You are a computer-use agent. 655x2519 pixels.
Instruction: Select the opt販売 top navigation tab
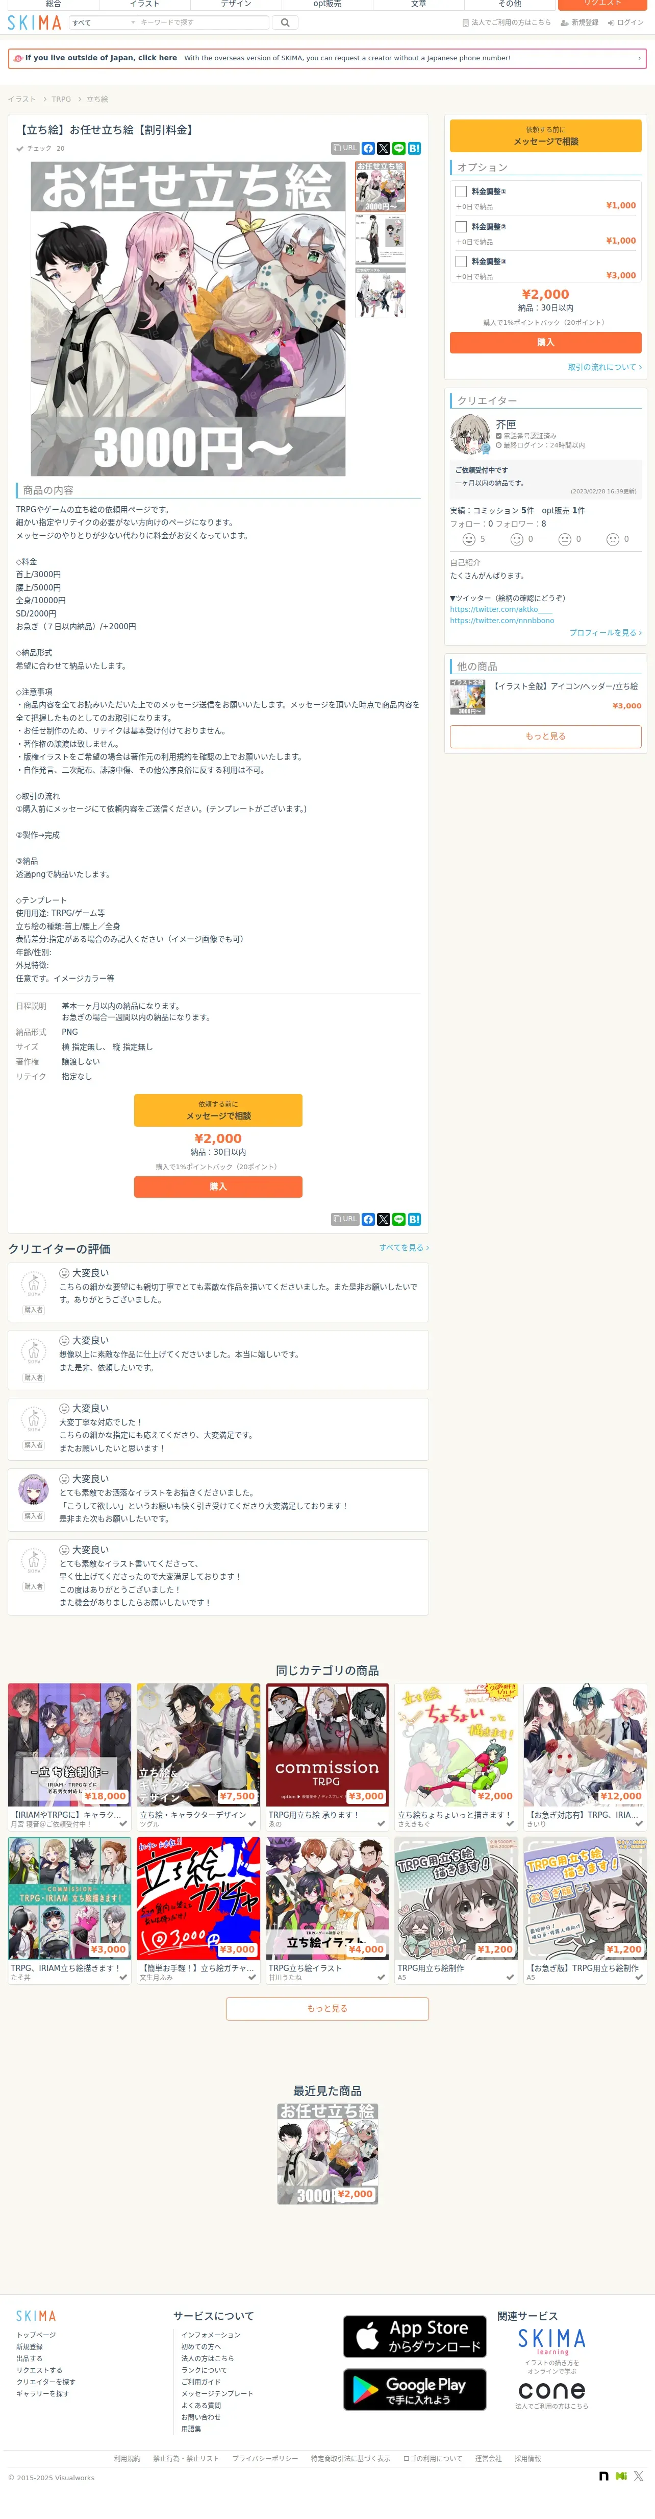pos(327,4)
